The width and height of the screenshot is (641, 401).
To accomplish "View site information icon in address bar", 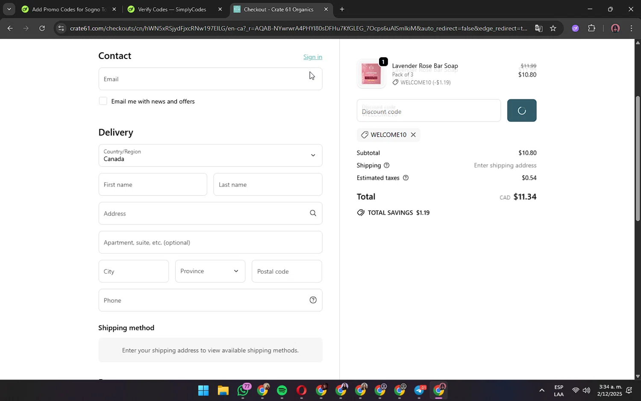I will 61,28.
